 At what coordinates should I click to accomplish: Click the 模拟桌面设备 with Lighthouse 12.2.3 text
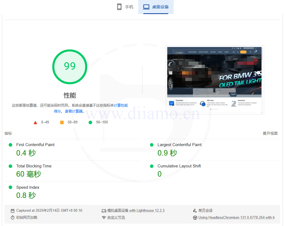tap(136, 211)
